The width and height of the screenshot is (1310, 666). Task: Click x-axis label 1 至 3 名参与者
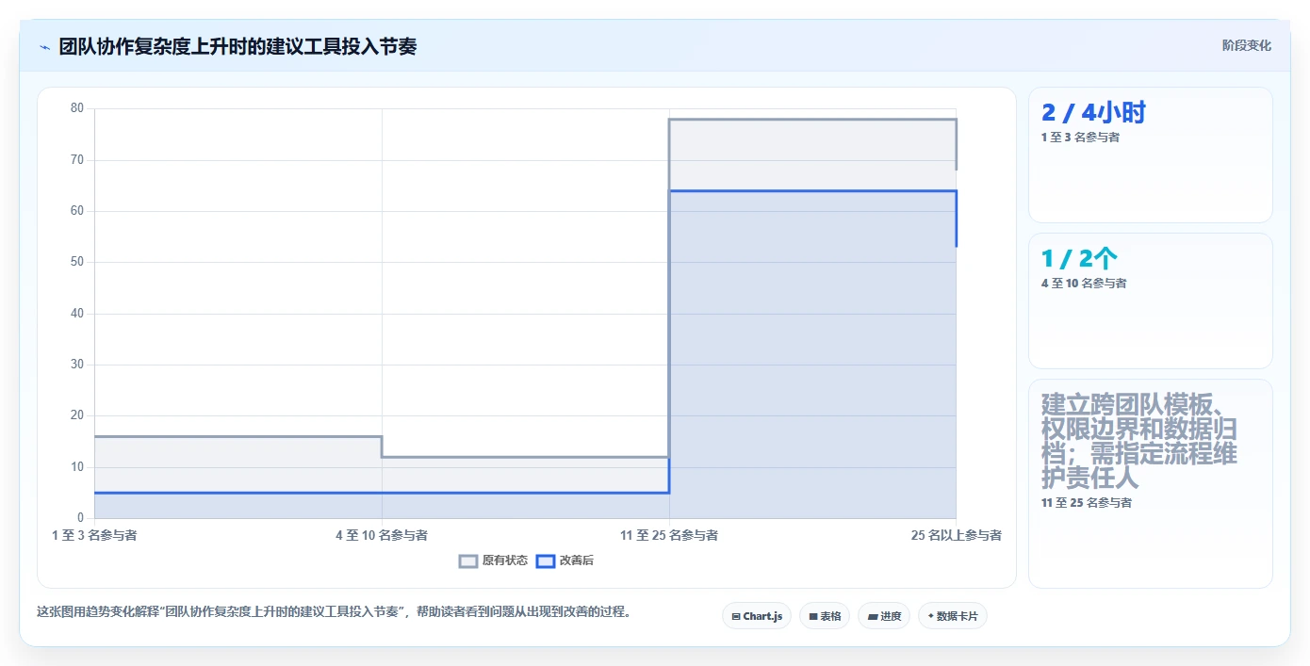pos(94,535)
